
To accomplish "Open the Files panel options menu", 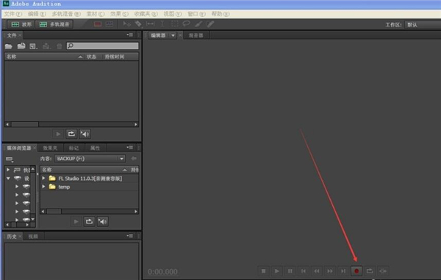I will [129, 35].
